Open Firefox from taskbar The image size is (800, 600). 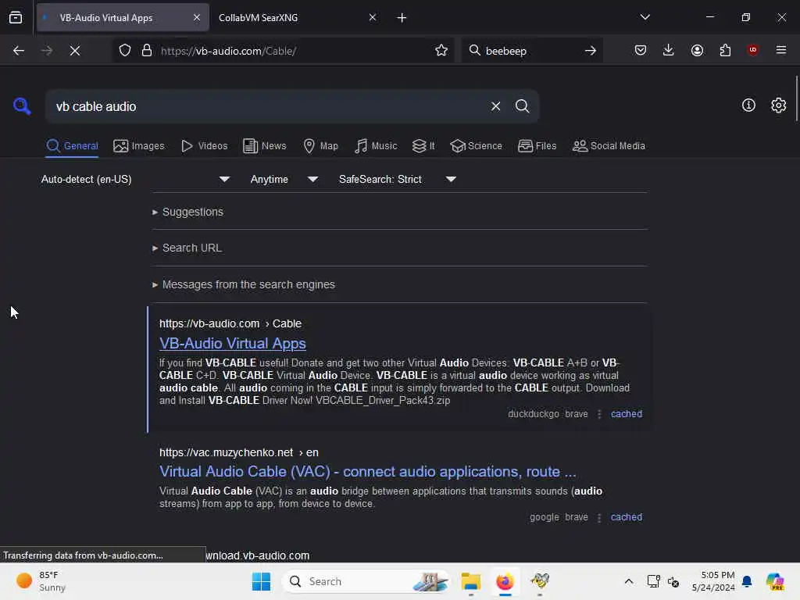(505, 581)
